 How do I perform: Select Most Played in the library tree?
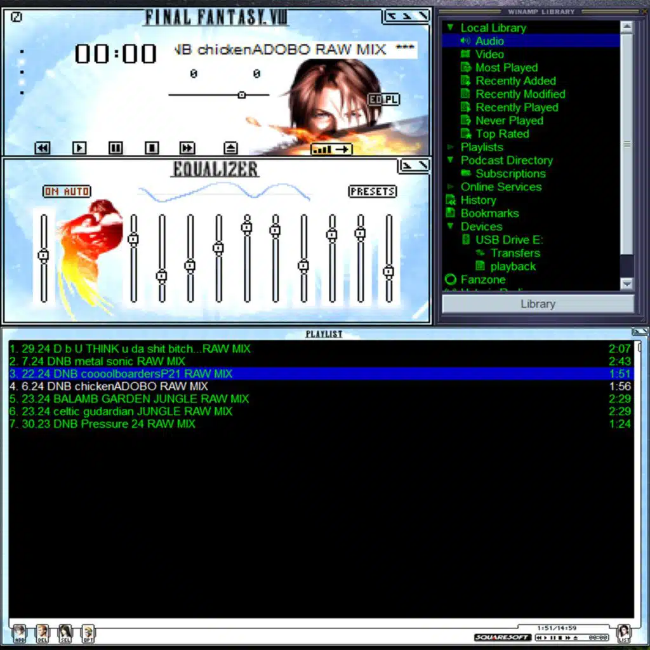[506, 67]
